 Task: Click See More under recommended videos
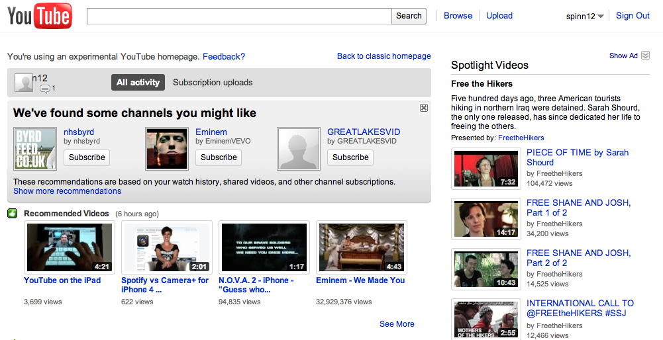click(397, 324)
